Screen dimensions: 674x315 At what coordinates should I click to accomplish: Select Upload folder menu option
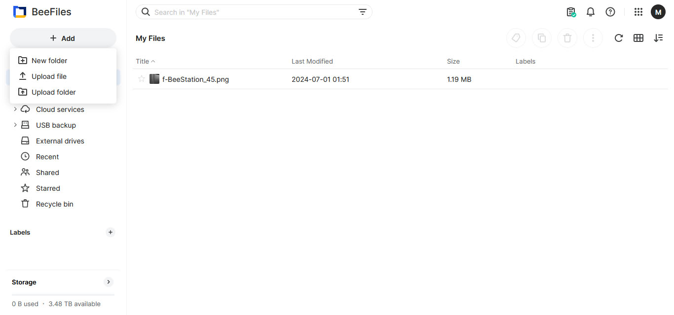pos(53,92)
